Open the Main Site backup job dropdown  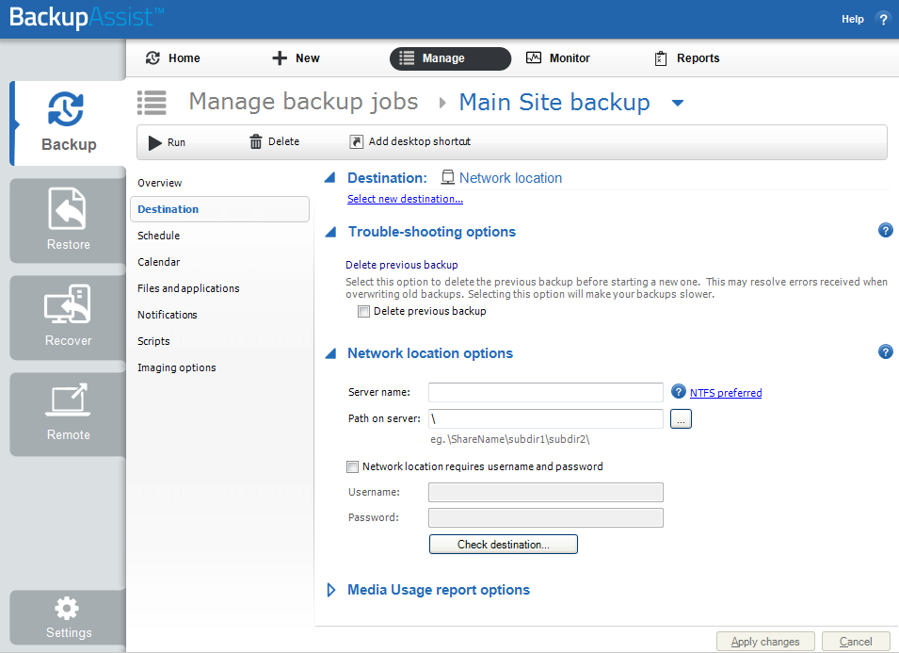coord(678,104)
